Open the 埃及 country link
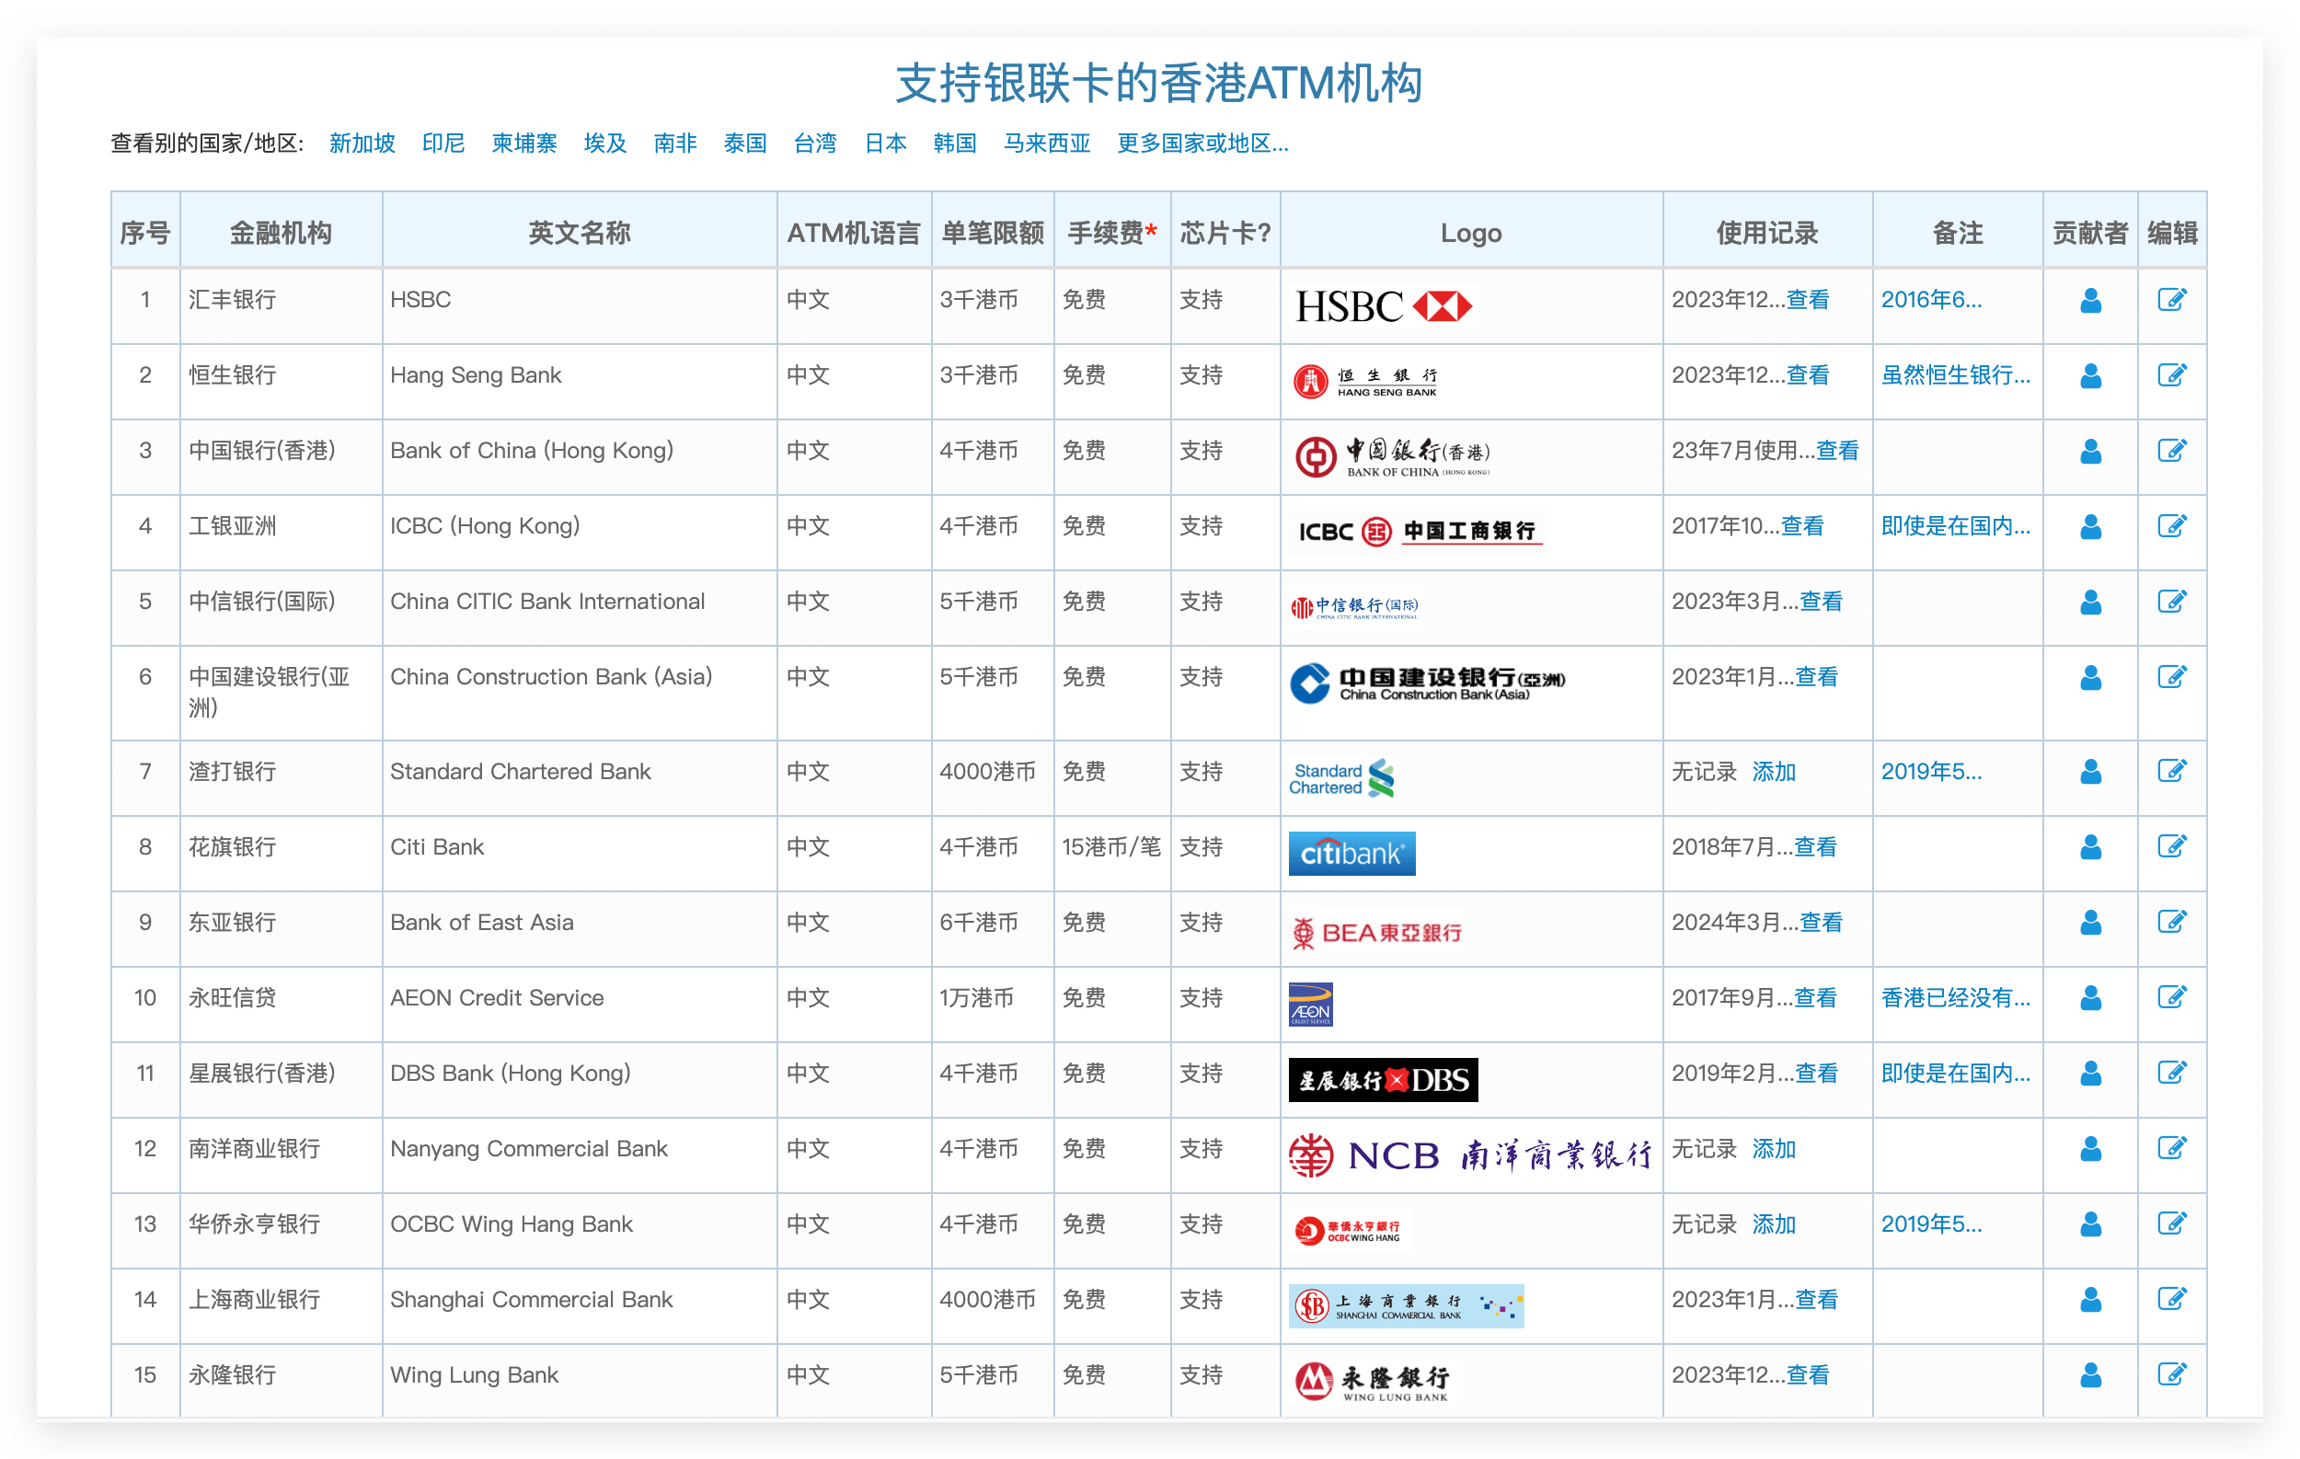 click(605, 144)
